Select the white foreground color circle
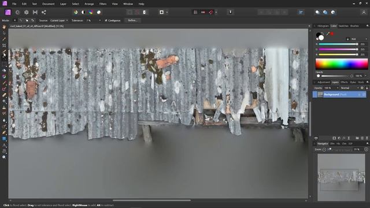The image size is (370, 208). [321, 38]
